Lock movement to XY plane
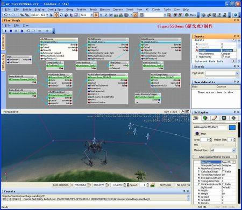This screenshot has width=242, height=210. click(111, 15)
